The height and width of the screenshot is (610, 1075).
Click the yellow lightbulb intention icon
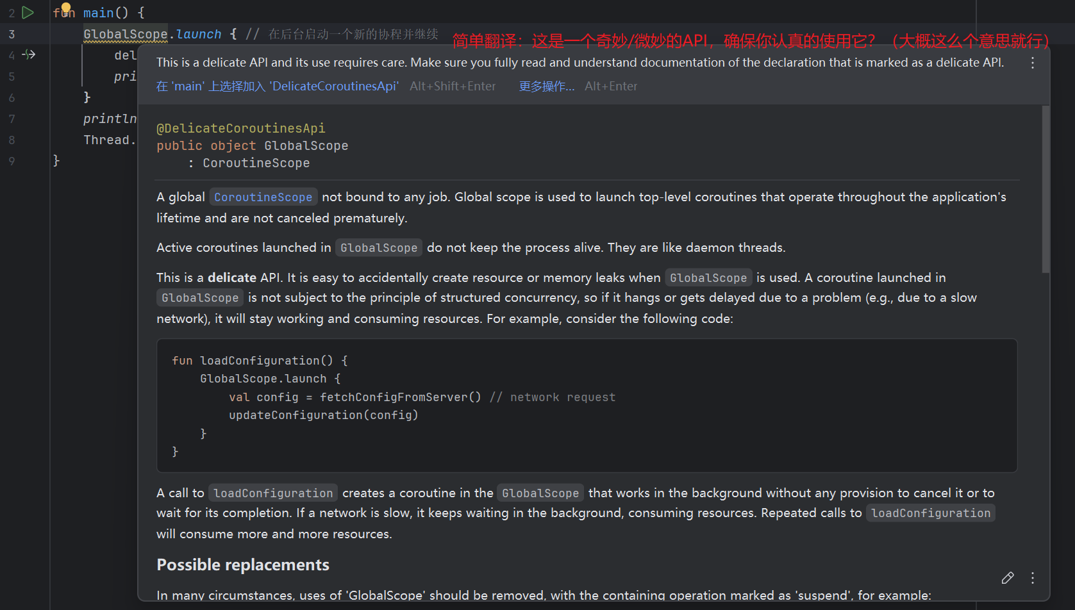pyautogui.click(x=66, y=9)
